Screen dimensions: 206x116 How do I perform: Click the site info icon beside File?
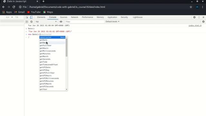(20, 7)
